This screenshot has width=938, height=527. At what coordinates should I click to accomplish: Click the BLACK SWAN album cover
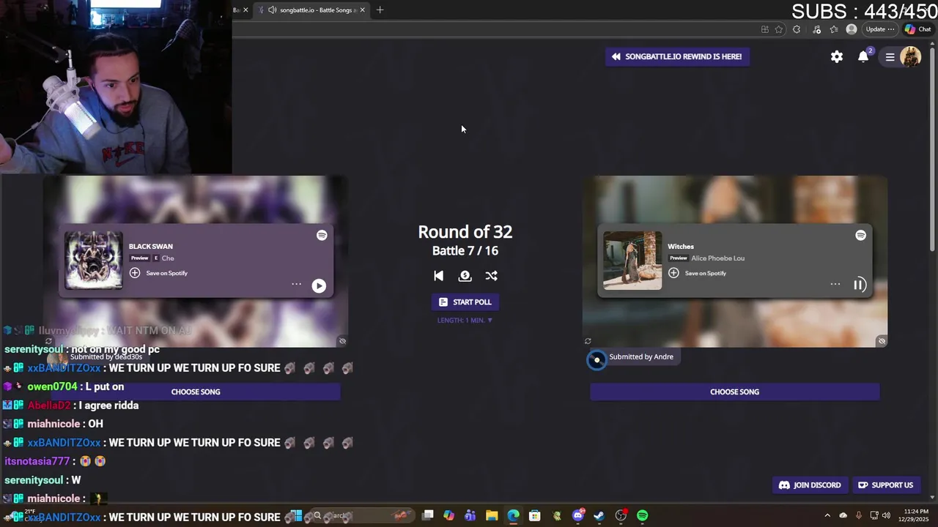(94, 261)
